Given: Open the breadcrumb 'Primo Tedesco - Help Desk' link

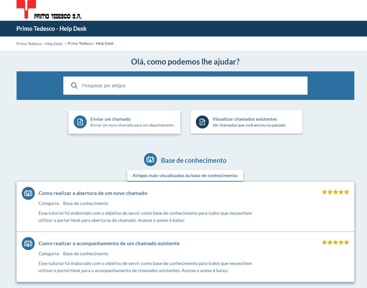Looking at the screenshot, I should click(x=39, y=43).
